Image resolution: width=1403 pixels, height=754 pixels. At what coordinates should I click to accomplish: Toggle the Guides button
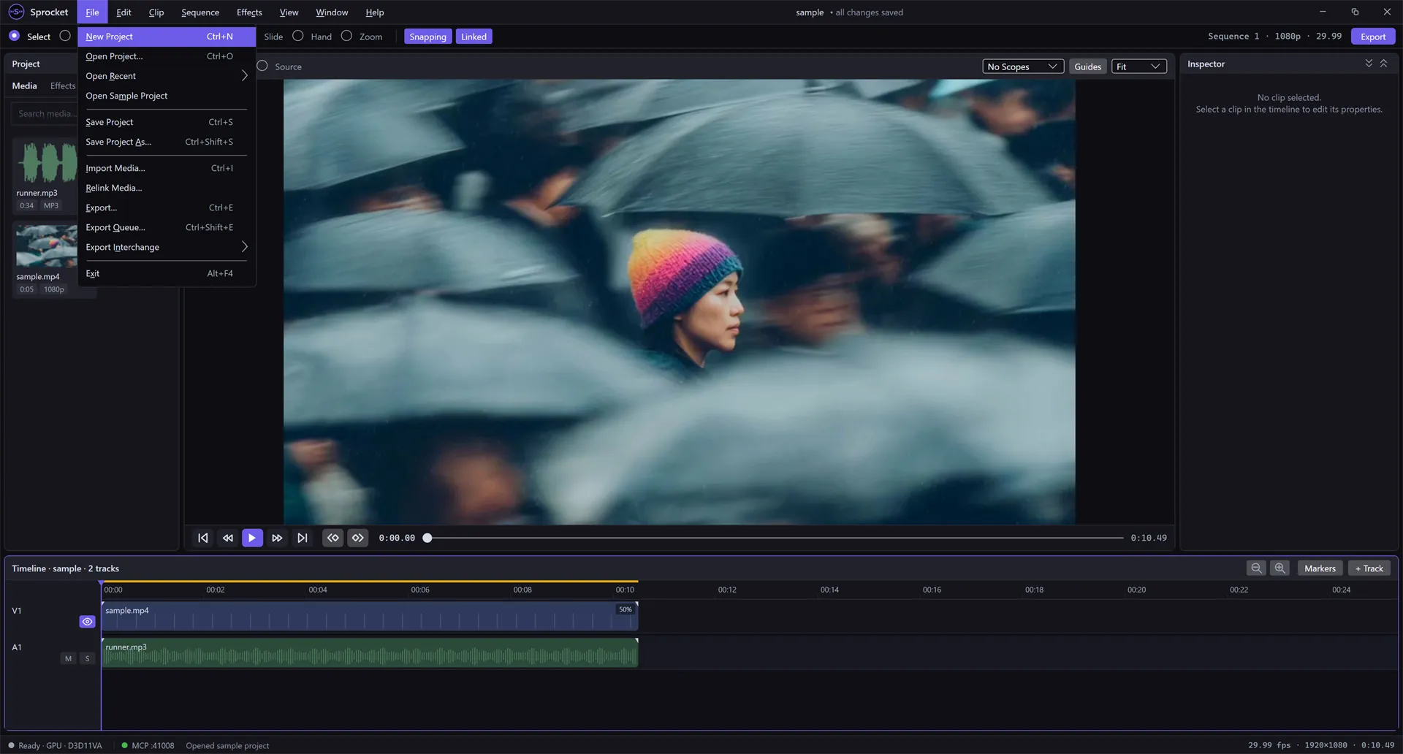tap(1087, 66)
